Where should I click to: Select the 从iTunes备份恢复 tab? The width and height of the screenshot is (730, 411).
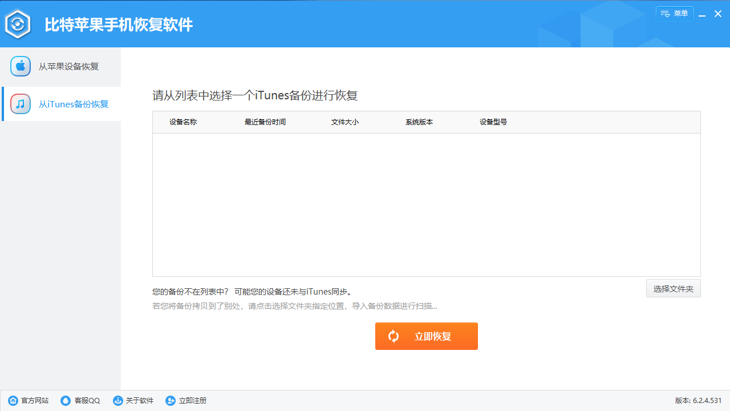click(73, 104)
